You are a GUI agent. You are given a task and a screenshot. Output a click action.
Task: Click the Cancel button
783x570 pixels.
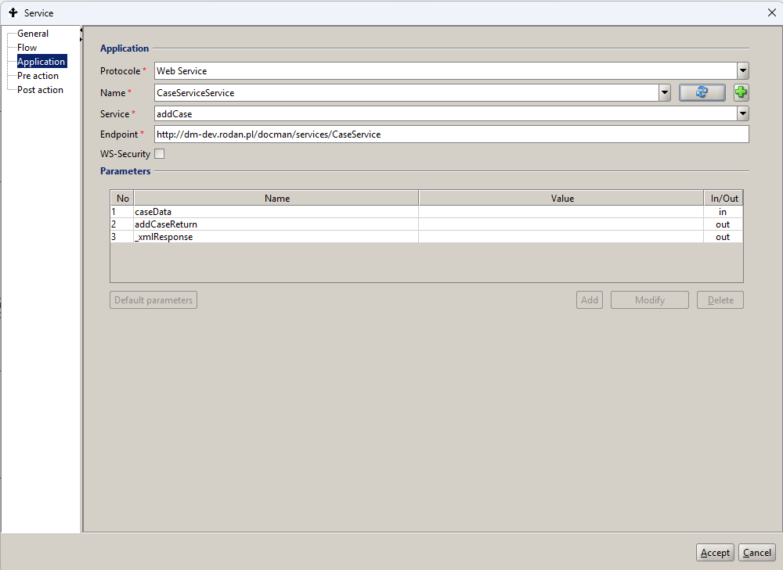(x=756, y=553)
